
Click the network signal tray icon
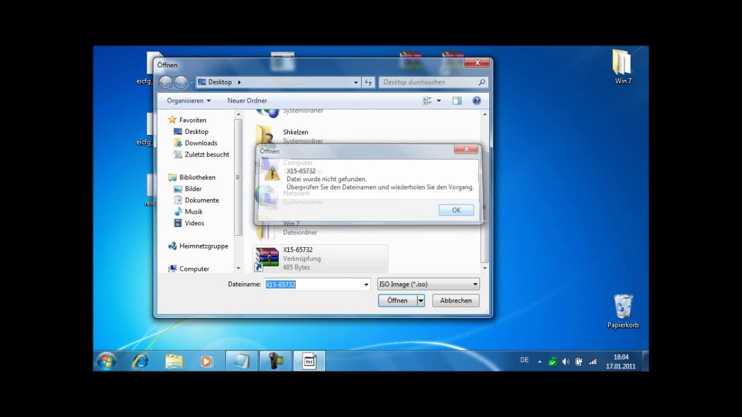click(592, 362)
